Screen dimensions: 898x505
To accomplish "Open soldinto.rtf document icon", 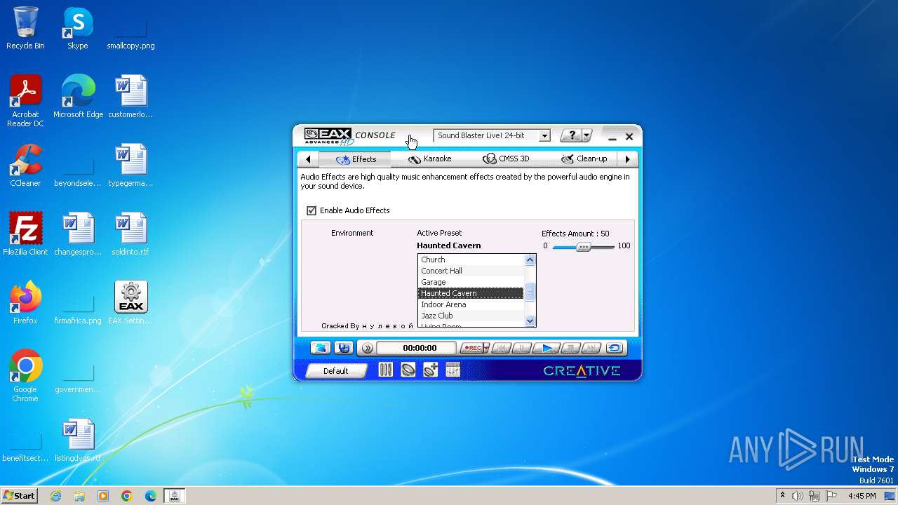I will click(130, 234).
